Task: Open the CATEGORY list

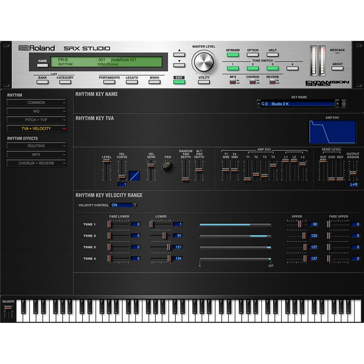Action: coord(65,82)
